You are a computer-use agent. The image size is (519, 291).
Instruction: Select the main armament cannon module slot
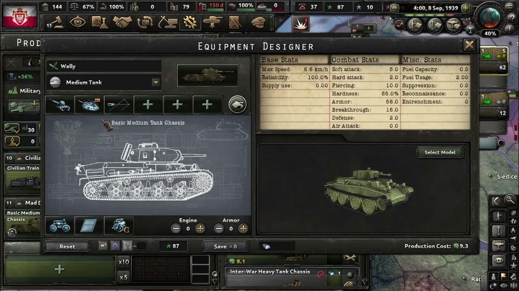[x=60, y=105]
